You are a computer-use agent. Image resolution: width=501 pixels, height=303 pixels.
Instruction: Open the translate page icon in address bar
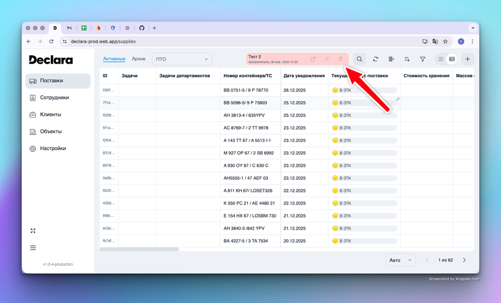point(435,41)
